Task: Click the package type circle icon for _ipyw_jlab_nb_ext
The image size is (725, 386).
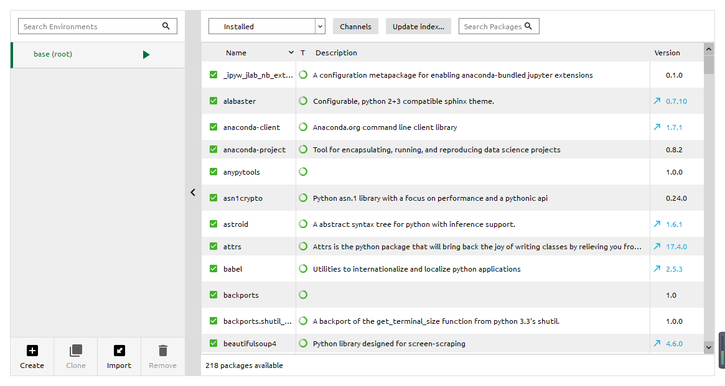Action: click(x=303, y=75)
